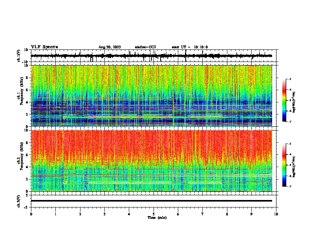
Task: Click the "VLF Spectra" plot title
Action: [x=44, y=47]
